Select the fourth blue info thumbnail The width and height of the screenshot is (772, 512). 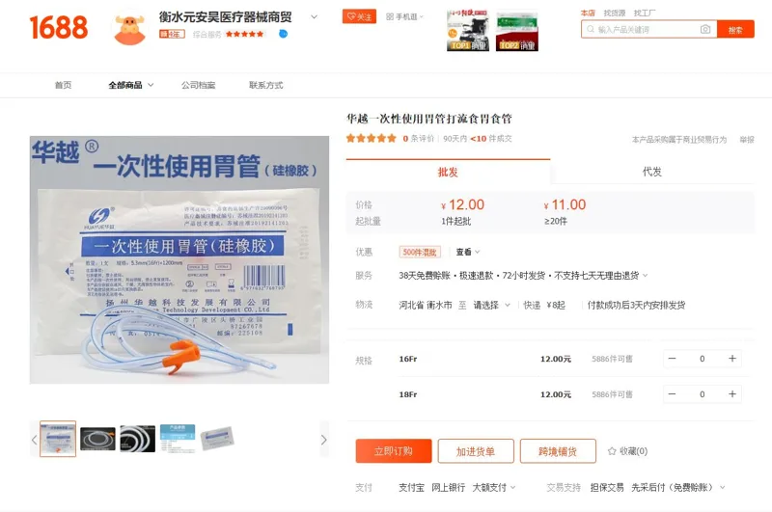(x=178, y=439)
